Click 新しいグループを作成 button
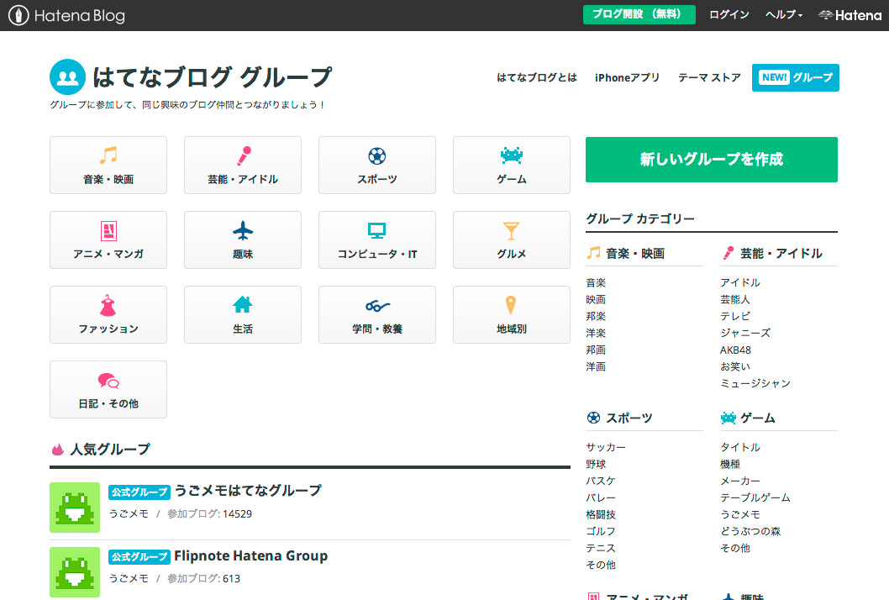 coord(712,160)
